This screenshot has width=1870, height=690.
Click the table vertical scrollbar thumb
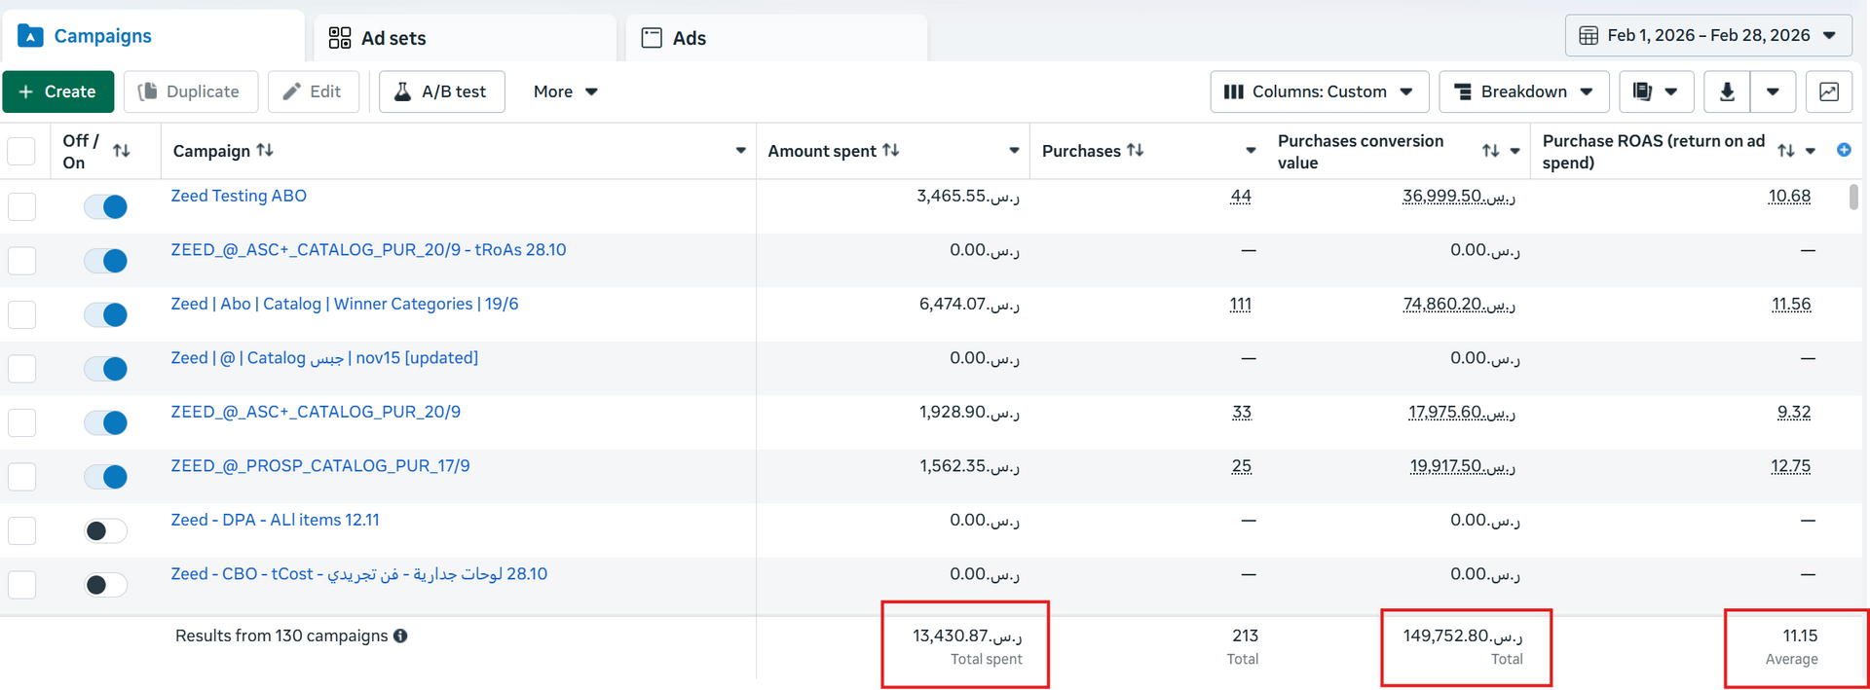click(x=1852, y=197)
